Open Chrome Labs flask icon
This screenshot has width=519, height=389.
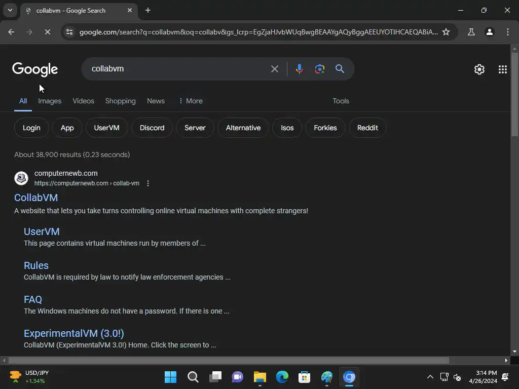[x=471, y=32]
